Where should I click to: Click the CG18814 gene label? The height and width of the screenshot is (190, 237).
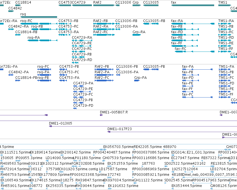pyautogui.click(x=23, y=3)
